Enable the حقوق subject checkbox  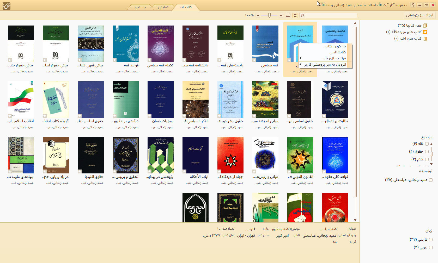click(427, 152)
